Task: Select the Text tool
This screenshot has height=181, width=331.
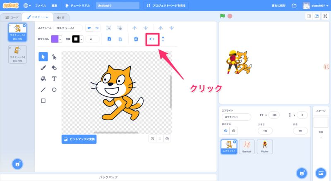Action: (54, 78)
